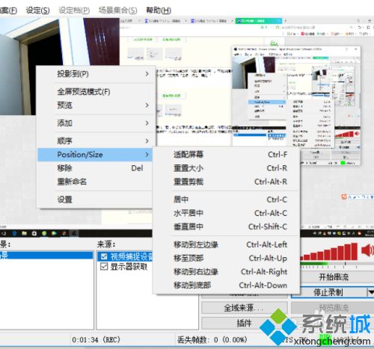
Task: Expand the 顺序 submenu
Action: pos(95,141)
